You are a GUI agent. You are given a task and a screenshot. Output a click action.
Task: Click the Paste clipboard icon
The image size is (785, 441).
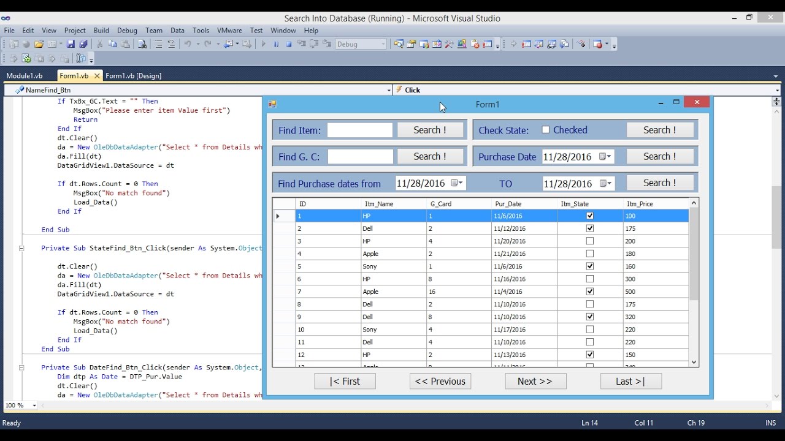tap(125, 44)
